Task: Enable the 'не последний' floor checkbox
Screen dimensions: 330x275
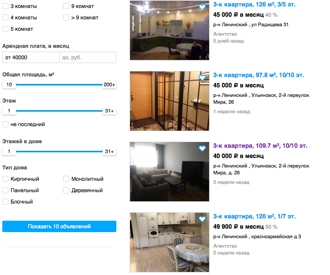Action: coord(5,124)
